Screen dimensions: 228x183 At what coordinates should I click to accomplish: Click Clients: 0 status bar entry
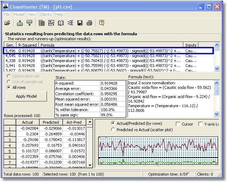tap(205, 174)
